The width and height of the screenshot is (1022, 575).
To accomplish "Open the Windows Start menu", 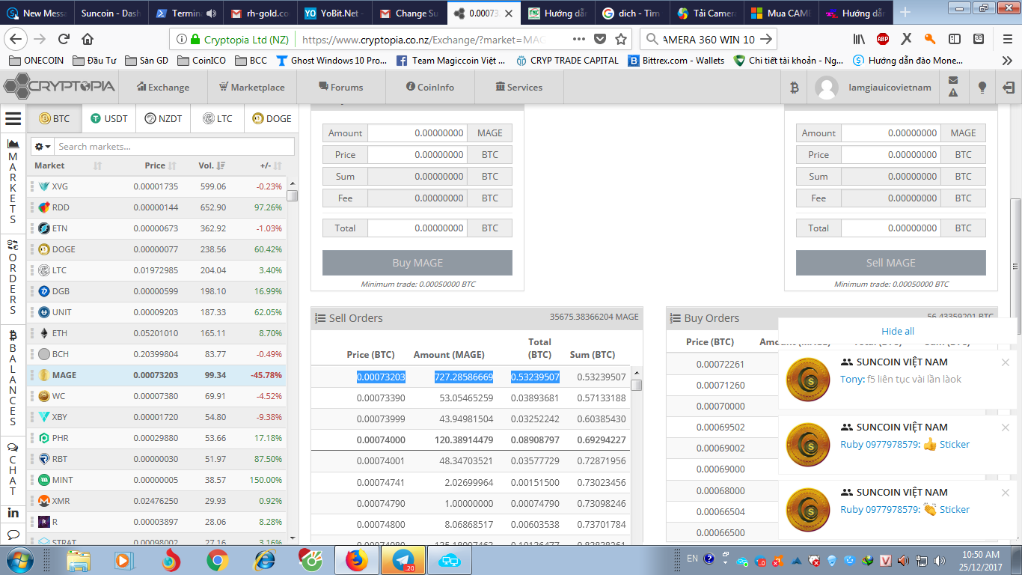I will click(19, 560).
